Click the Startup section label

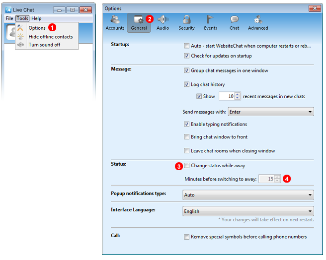pos(120,44)
